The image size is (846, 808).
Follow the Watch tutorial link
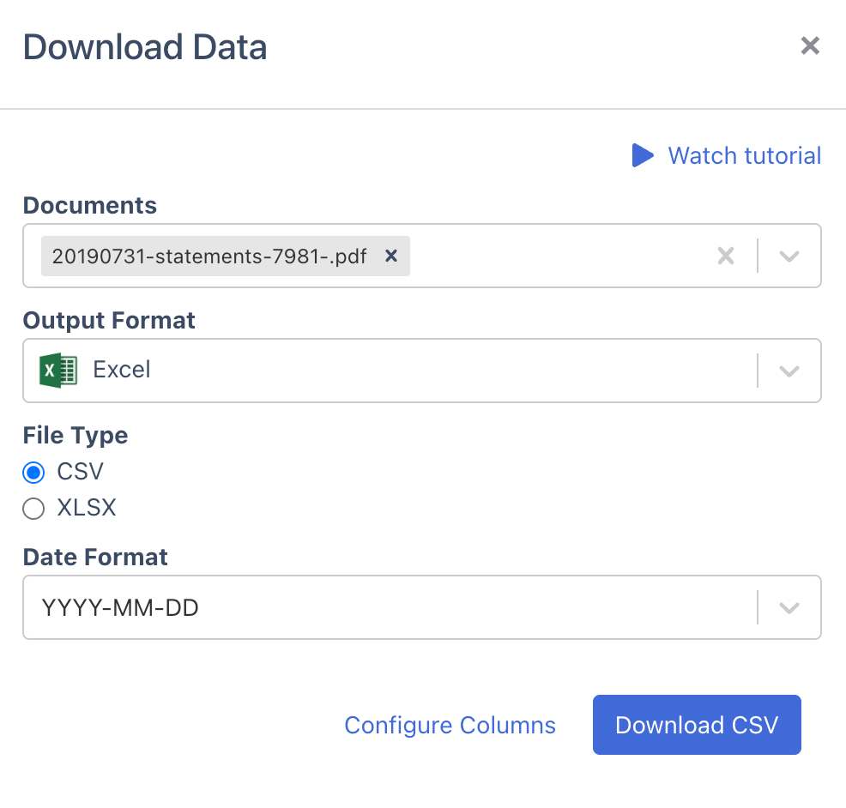pos(744,155)
